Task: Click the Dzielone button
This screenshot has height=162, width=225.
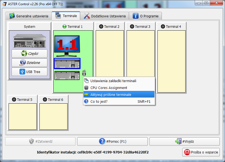Action: tap(30, 63)
